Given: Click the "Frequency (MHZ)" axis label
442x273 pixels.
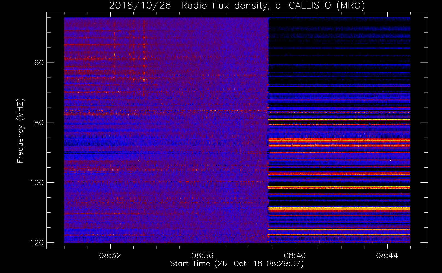Looking at the screenshot, I should click(20, 131).
